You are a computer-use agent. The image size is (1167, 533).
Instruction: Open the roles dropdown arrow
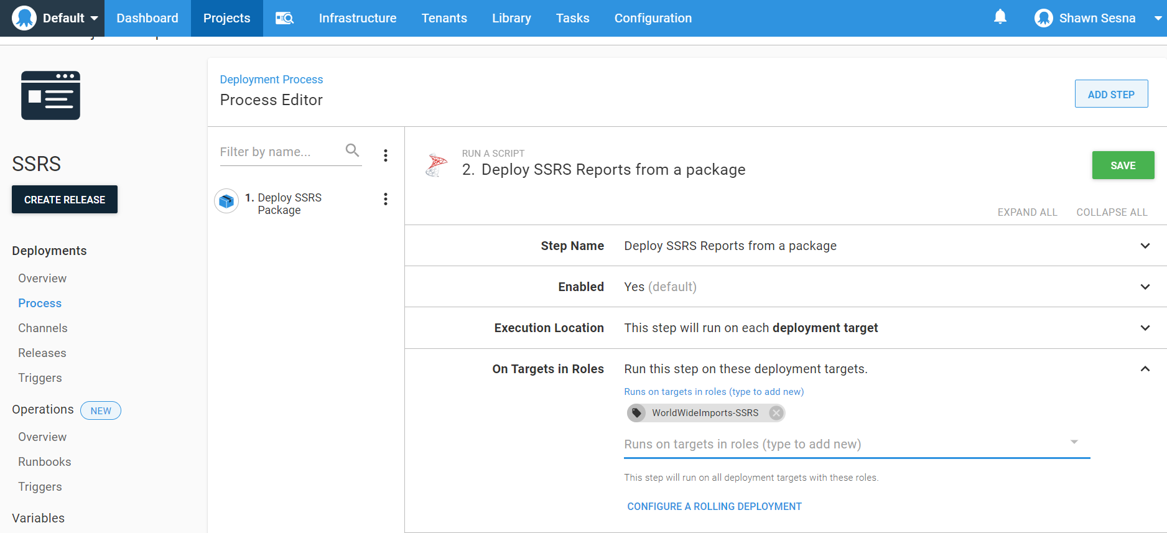(1074, 442)
